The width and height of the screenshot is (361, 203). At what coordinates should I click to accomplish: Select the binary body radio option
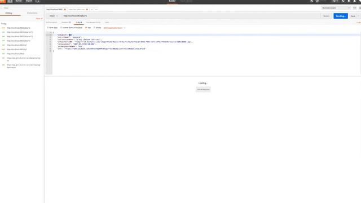point(98,28)
